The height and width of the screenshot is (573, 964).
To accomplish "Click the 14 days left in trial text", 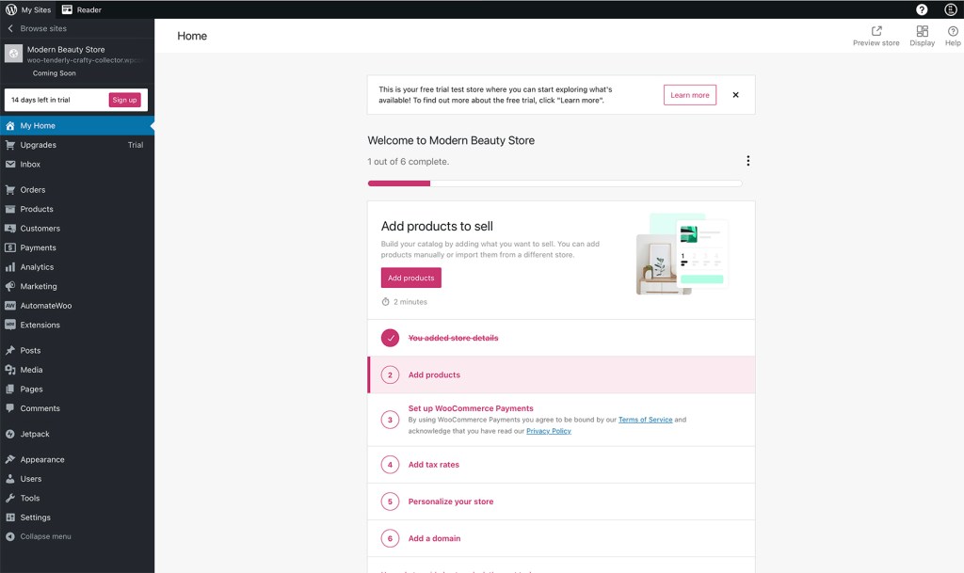I will pyautogui.click(x=40, y=100).
